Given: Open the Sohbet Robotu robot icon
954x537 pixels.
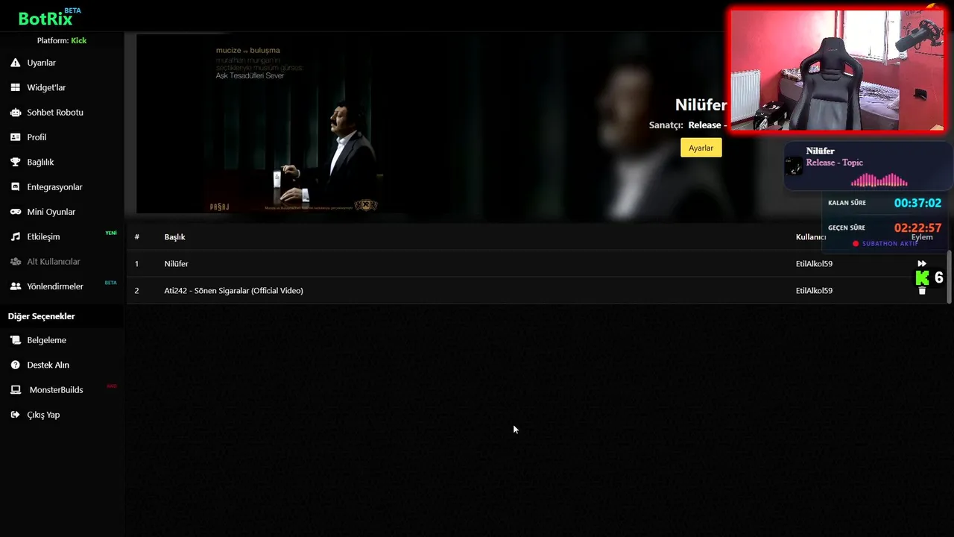Looking at the screenshot, I should click(x=15, y=113).
